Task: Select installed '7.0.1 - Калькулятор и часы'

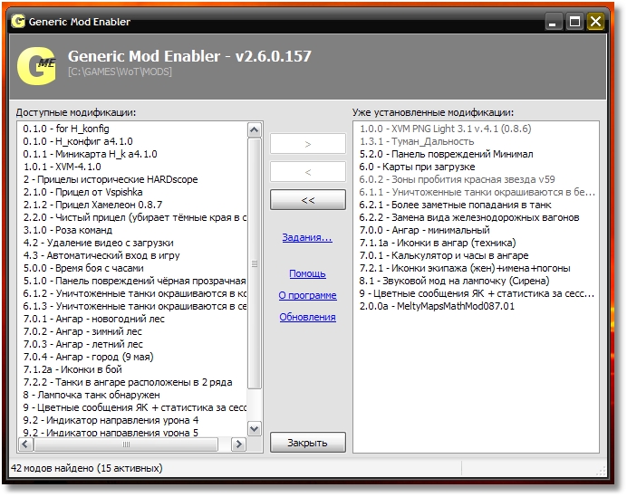Action: click(x=444, y=255)
